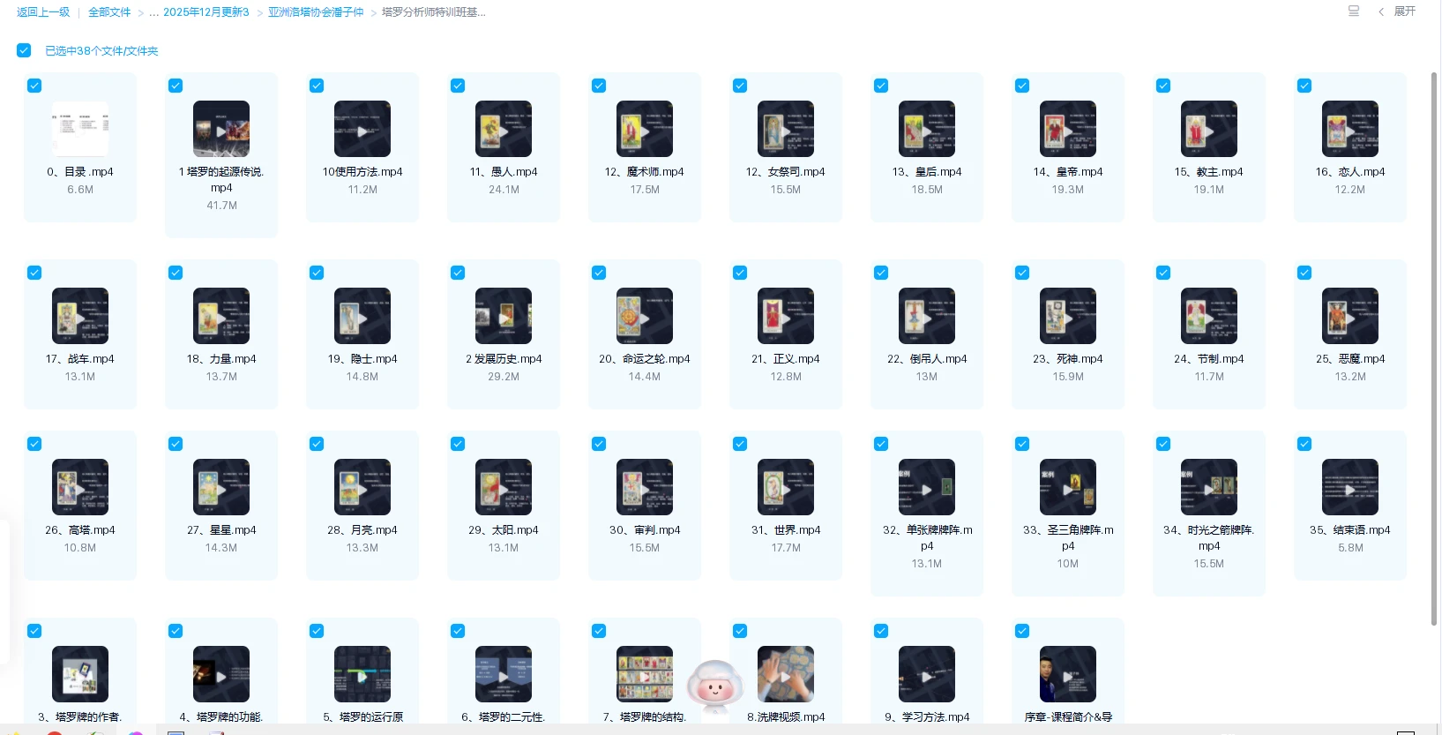Deselect the 23、死神.mp4 file checkbox
Screen dimensions: 1442x735
point(1022,273)
